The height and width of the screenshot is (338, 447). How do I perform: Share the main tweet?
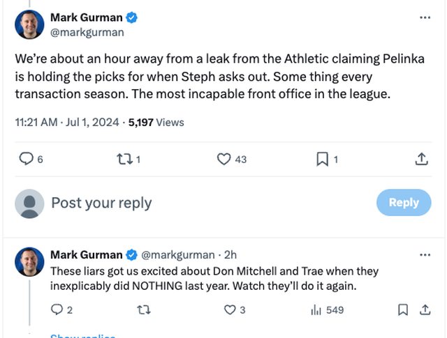421,160
